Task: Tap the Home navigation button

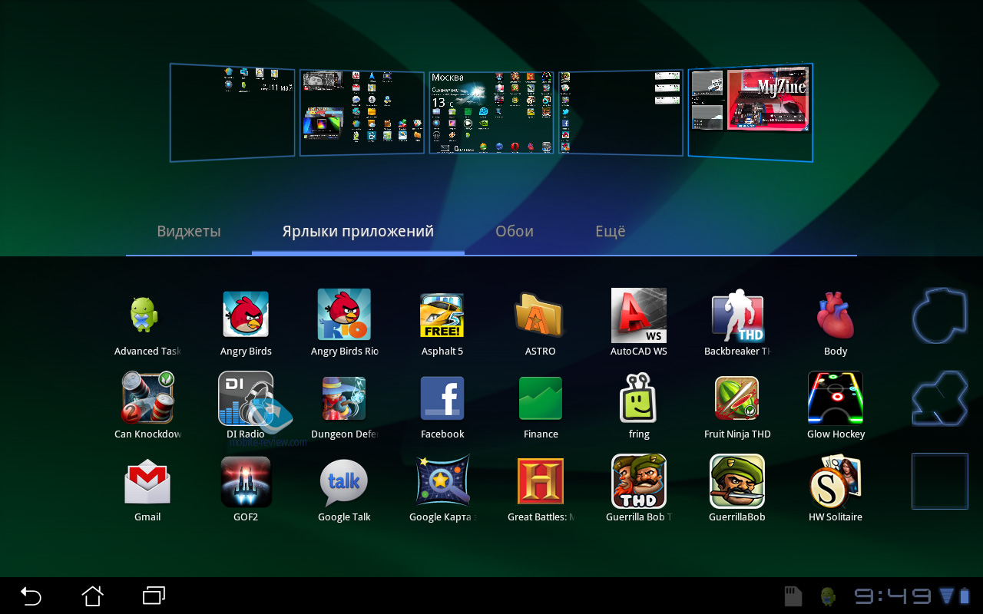Action: point(92,596)
